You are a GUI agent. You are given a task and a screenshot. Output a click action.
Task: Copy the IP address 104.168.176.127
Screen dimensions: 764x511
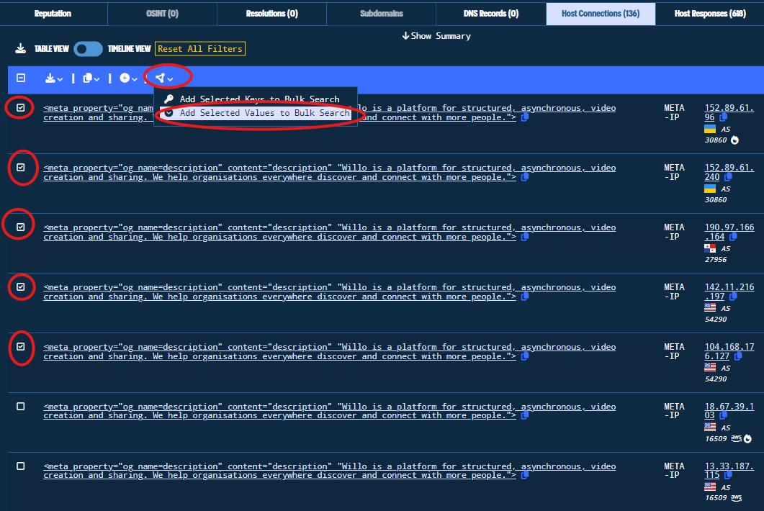(738, 356)
